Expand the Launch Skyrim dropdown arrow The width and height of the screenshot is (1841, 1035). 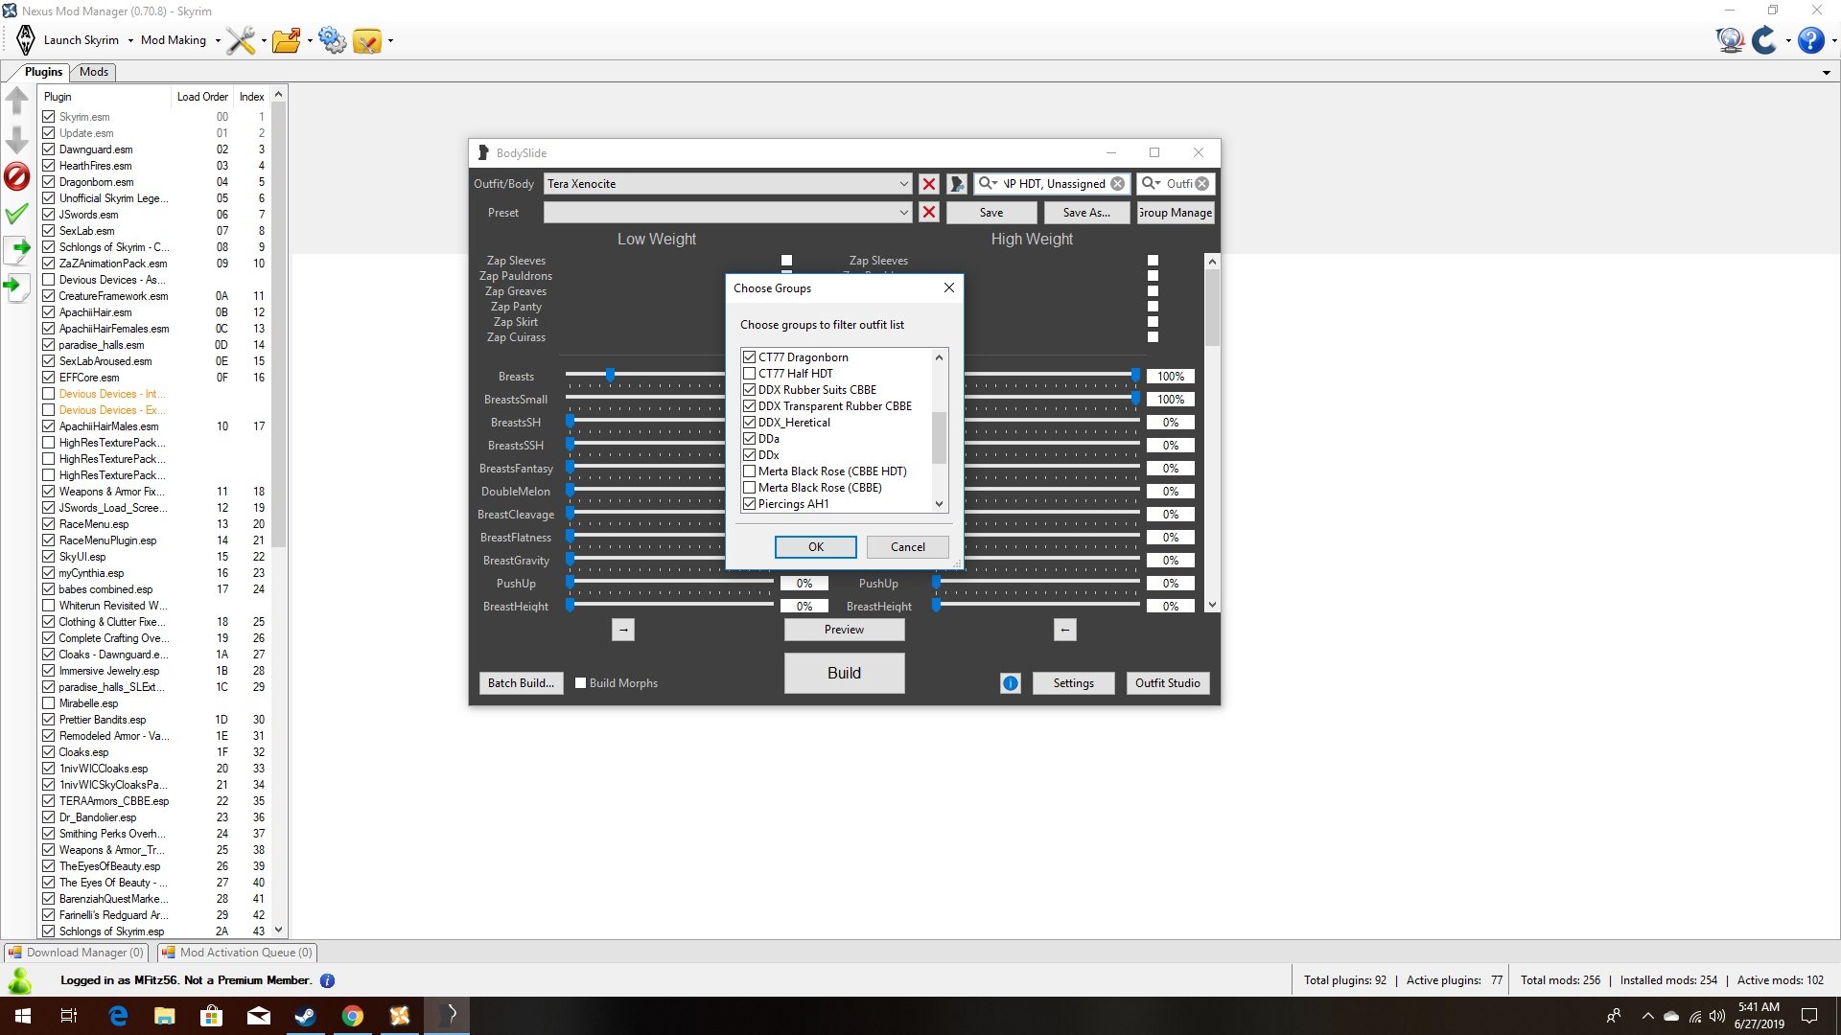[130, 41]
